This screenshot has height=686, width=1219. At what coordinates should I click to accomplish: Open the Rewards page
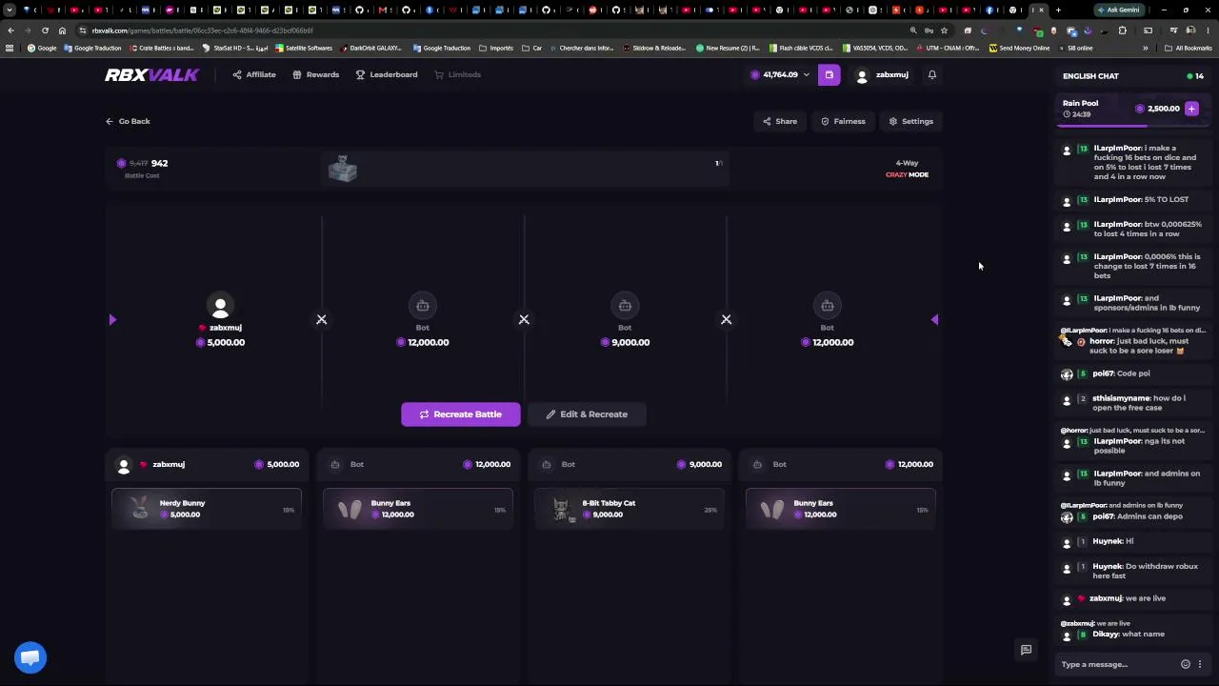(316, 74)
